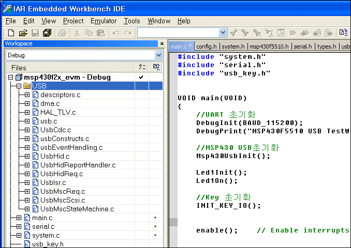Open the View menu
Image resolution: width=351 pixels, height=248 pixels.
click(49, 21)
